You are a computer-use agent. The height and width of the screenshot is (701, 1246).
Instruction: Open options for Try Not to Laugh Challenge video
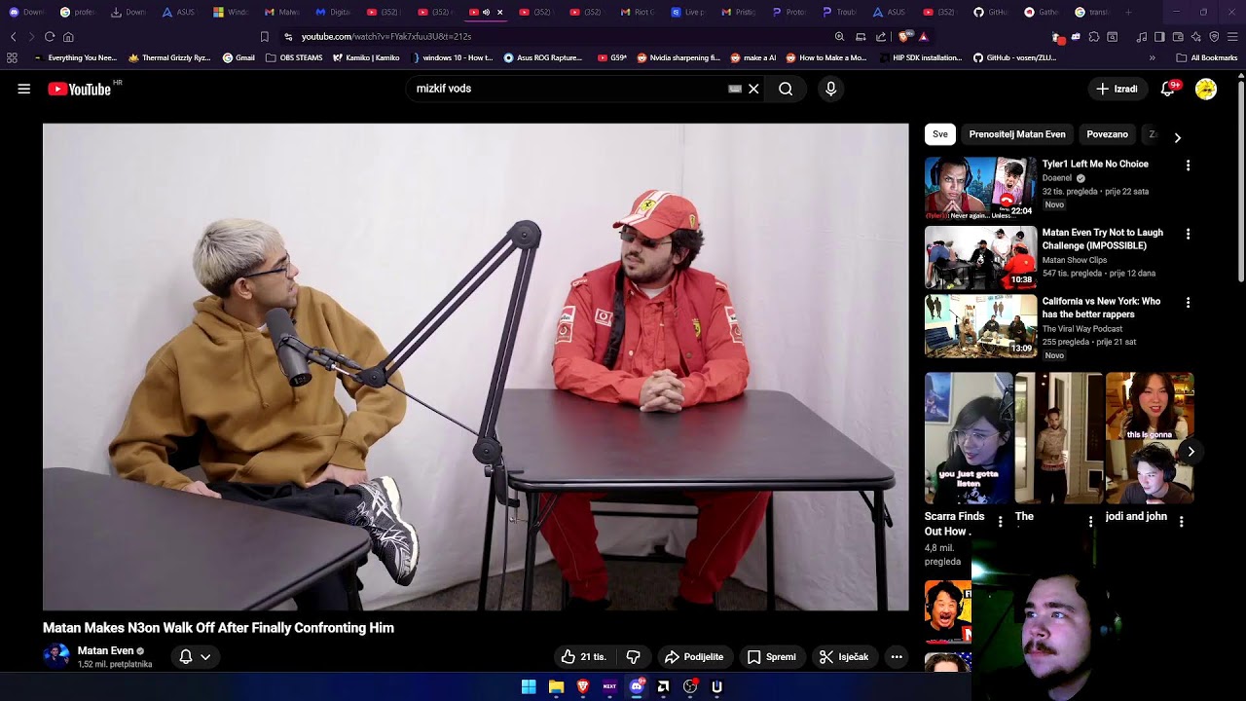point(1188,235)
